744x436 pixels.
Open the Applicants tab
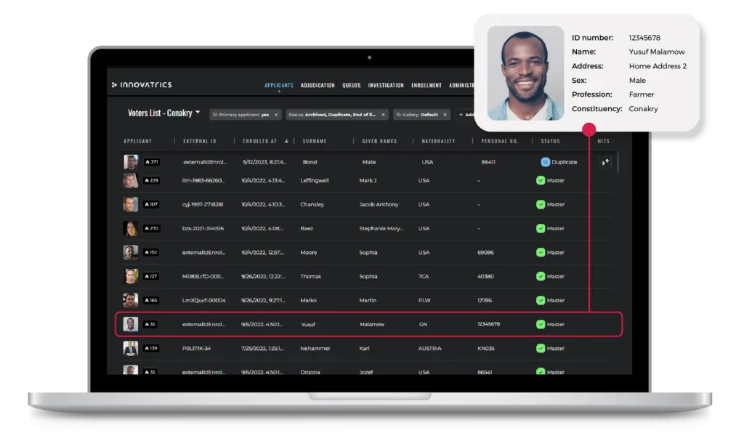point(278,86)
